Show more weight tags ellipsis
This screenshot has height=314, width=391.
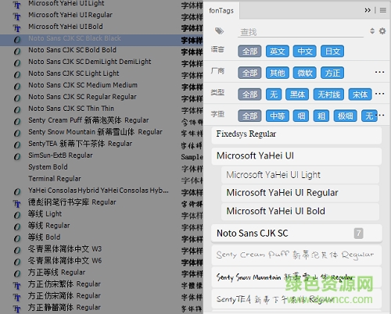(381, 115)
